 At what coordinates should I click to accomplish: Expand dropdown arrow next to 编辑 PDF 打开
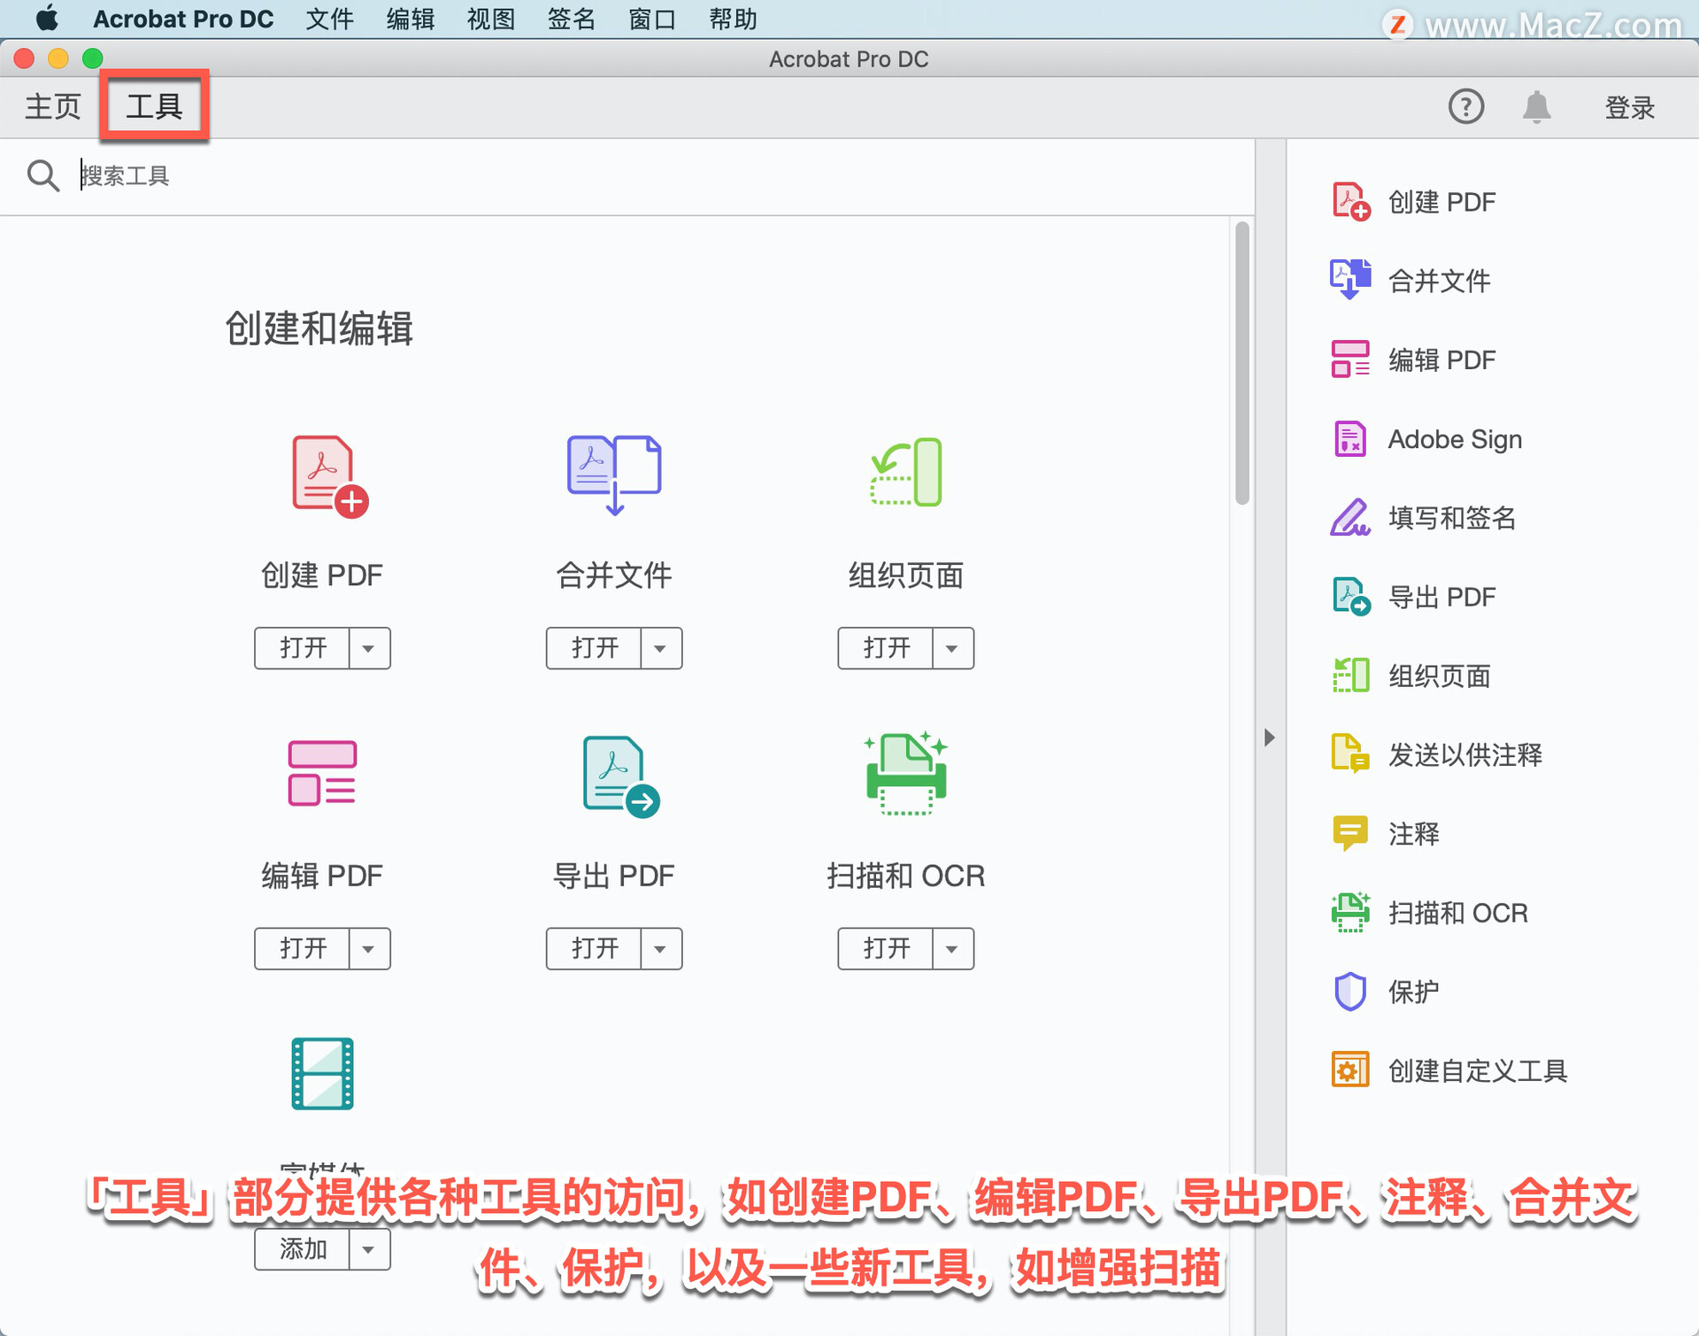369,949
